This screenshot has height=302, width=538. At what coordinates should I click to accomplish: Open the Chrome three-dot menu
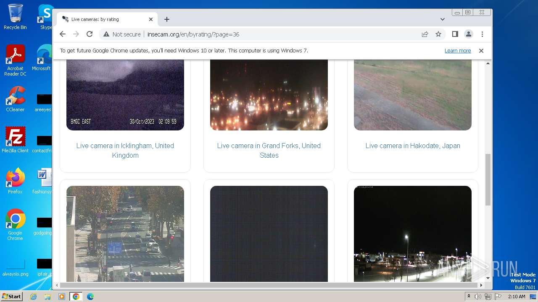[x=482, y=34]
